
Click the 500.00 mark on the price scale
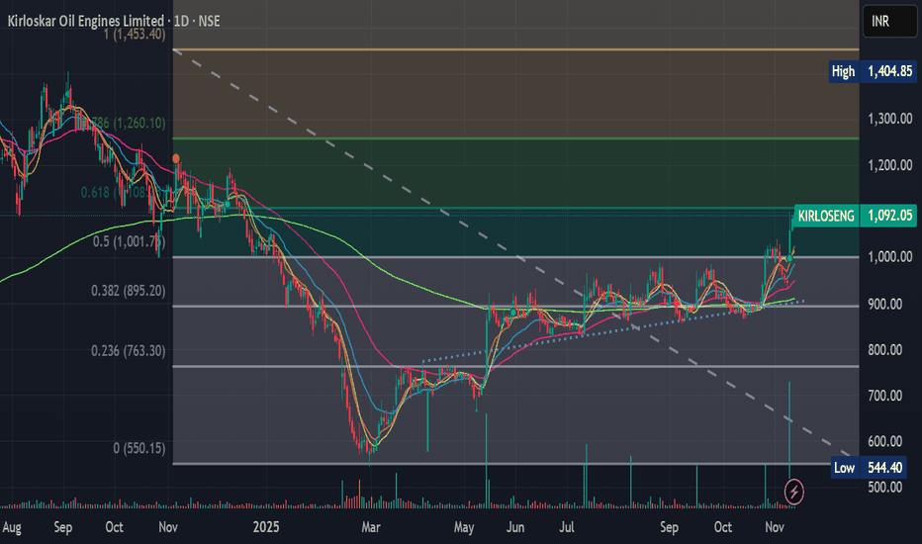[889, 488]
